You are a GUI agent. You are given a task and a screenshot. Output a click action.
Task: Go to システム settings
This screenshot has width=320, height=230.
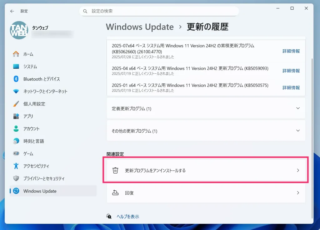click(x=53, y=66)
